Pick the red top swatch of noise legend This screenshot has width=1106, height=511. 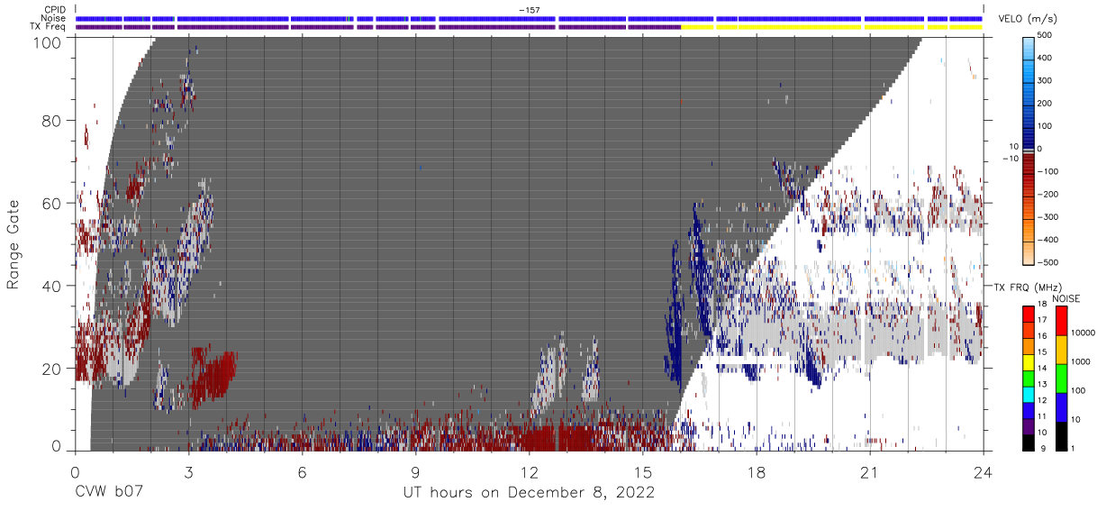click(1060, 320)
